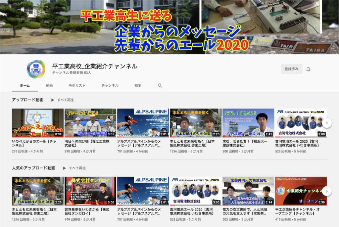
Task: Switch to the 動画 tab
Action: tap(49, 86)
